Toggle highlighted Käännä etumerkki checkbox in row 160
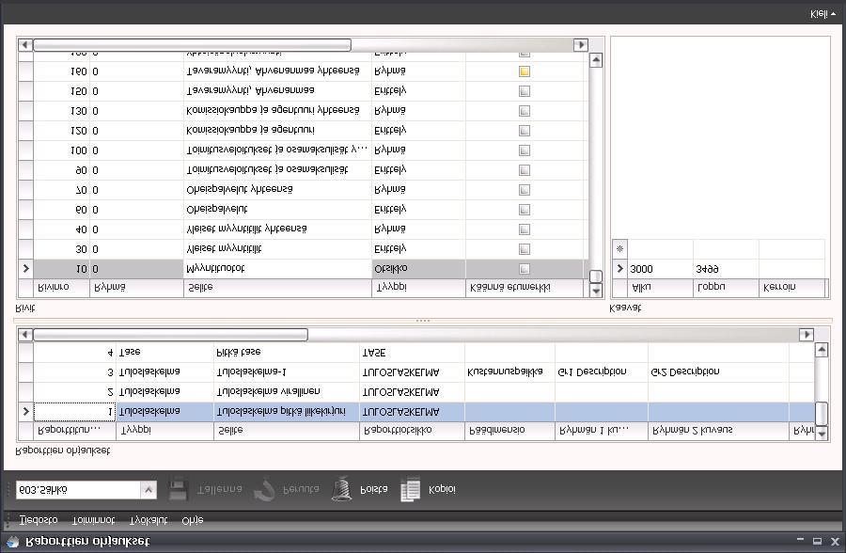Image resolution: width=846 pixels, height=553 pixels. 524,71
